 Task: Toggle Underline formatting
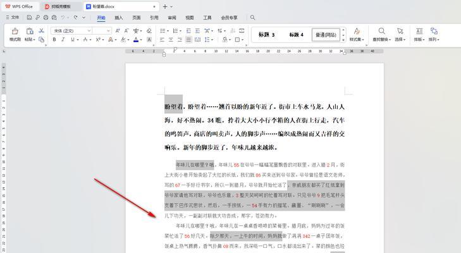72,39
